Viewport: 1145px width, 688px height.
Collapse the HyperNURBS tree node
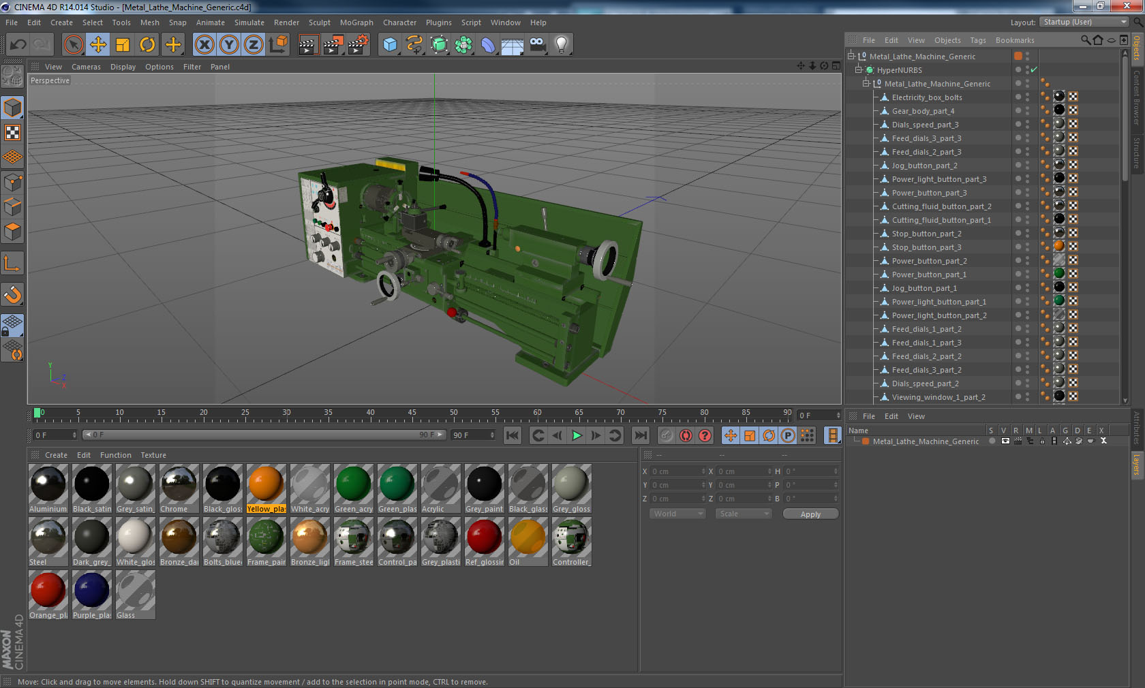click(859, 70)
